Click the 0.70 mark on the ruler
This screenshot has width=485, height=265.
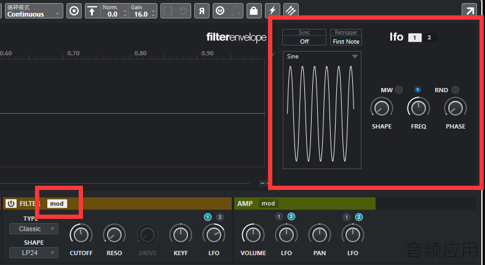[x=73, y=53]
